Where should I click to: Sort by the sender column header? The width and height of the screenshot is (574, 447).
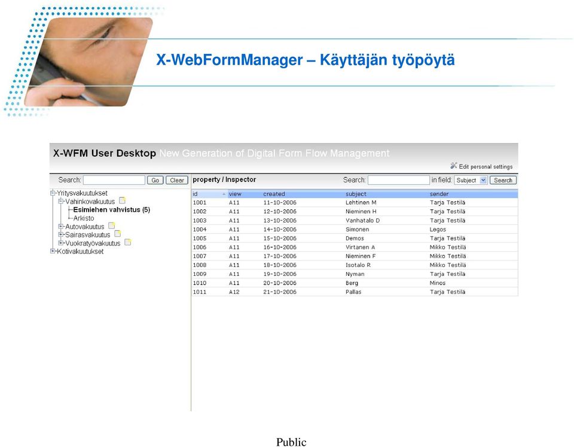[439, 194]
